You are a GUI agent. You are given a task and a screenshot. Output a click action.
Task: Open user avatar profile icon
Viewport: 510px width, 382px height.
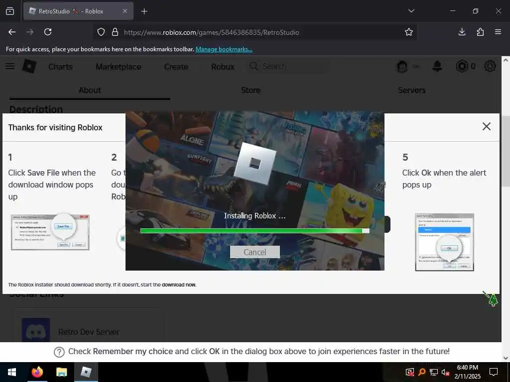[x=402, y=67]
